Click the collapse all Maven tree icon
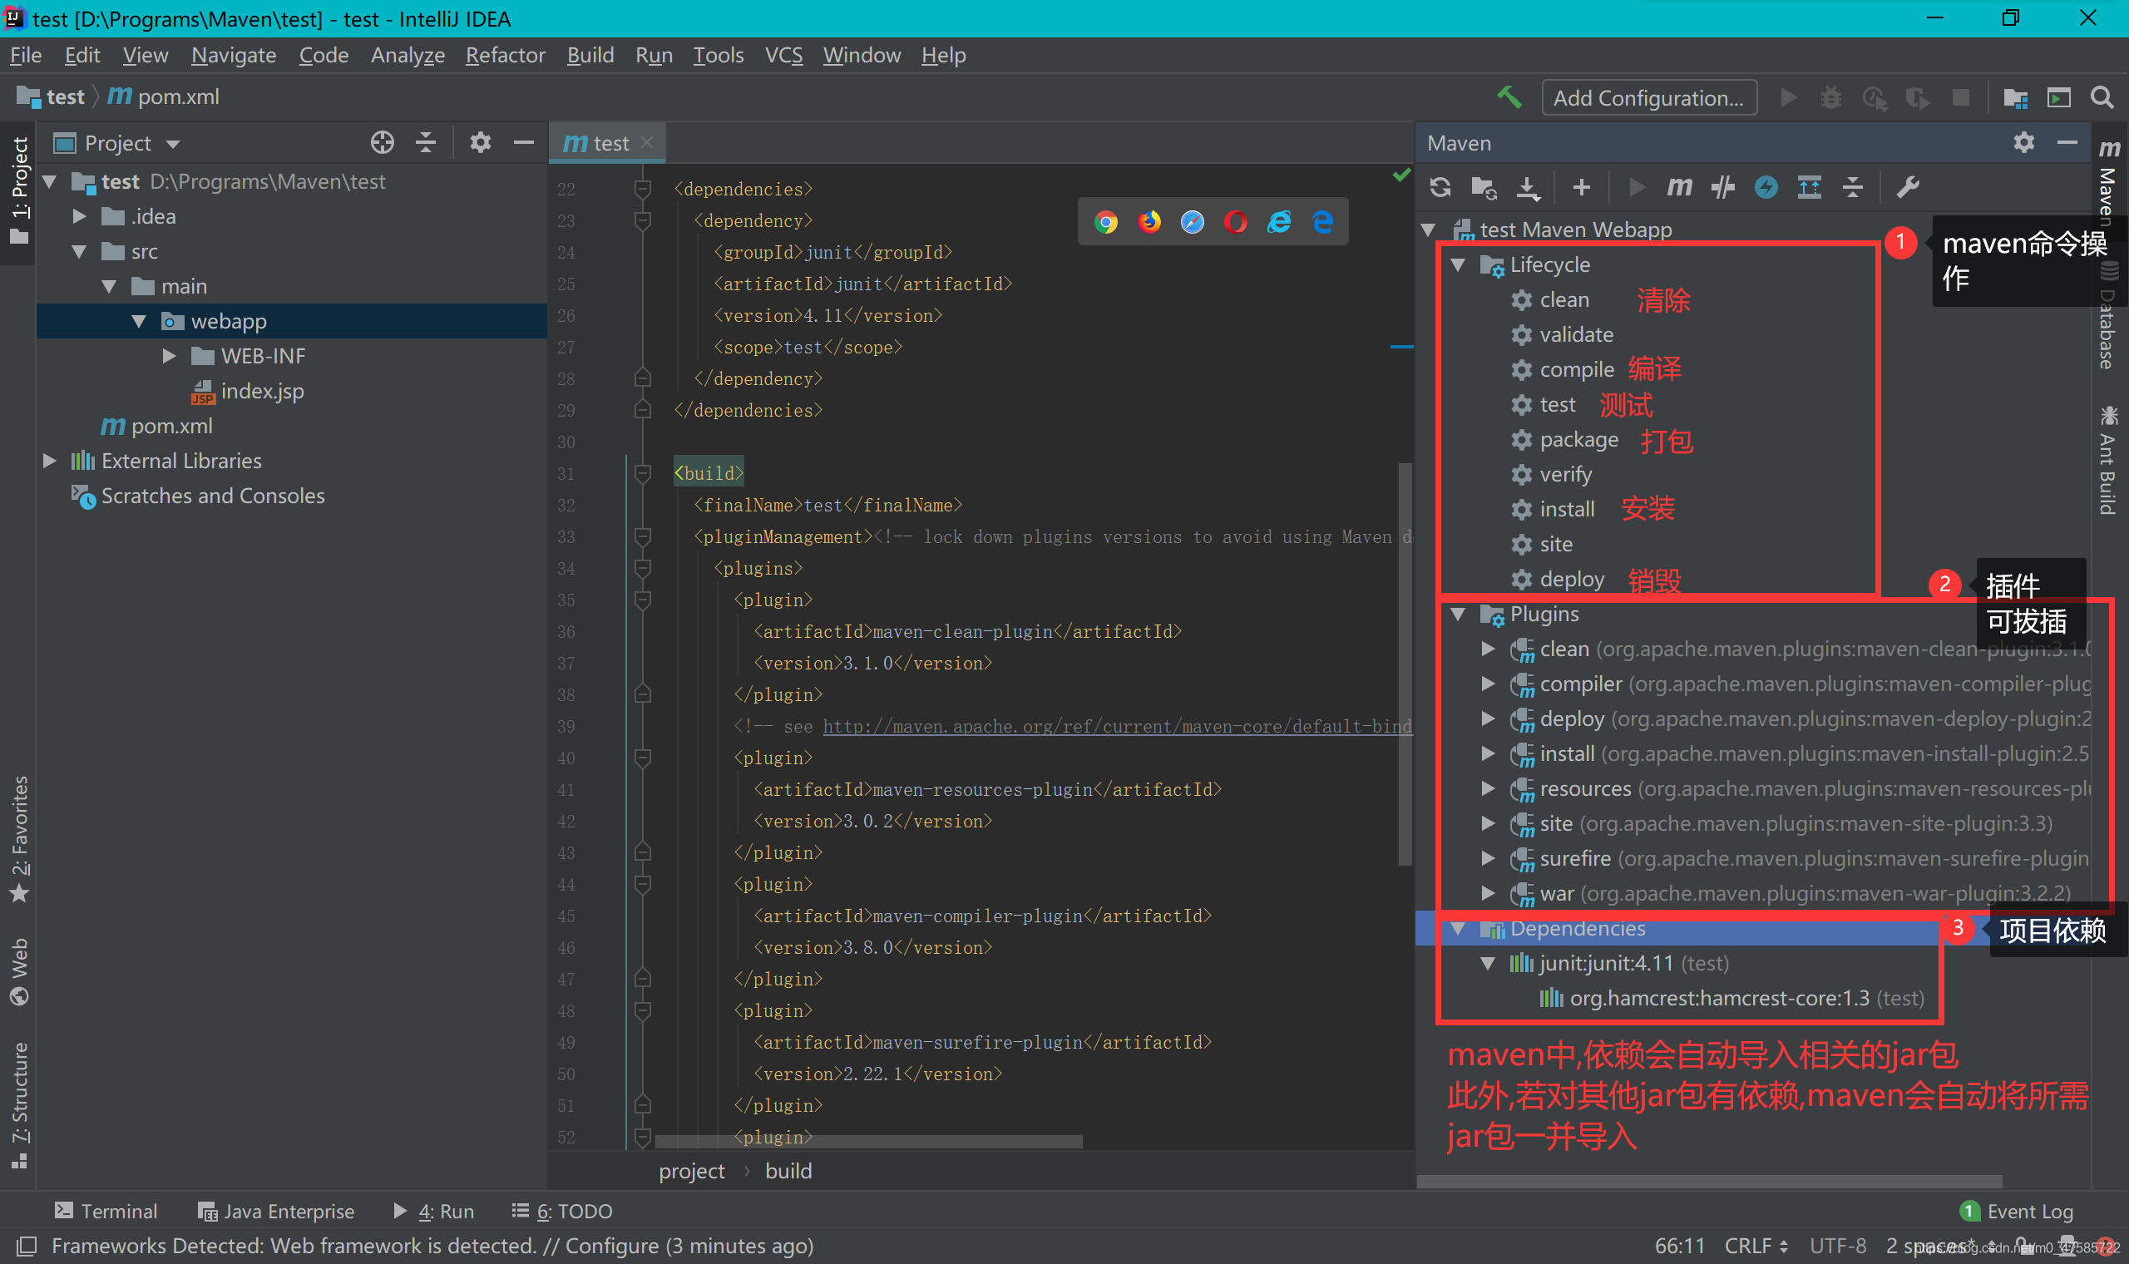The height and width of the screenshot is (1264, 2129). coord(1854,186)
